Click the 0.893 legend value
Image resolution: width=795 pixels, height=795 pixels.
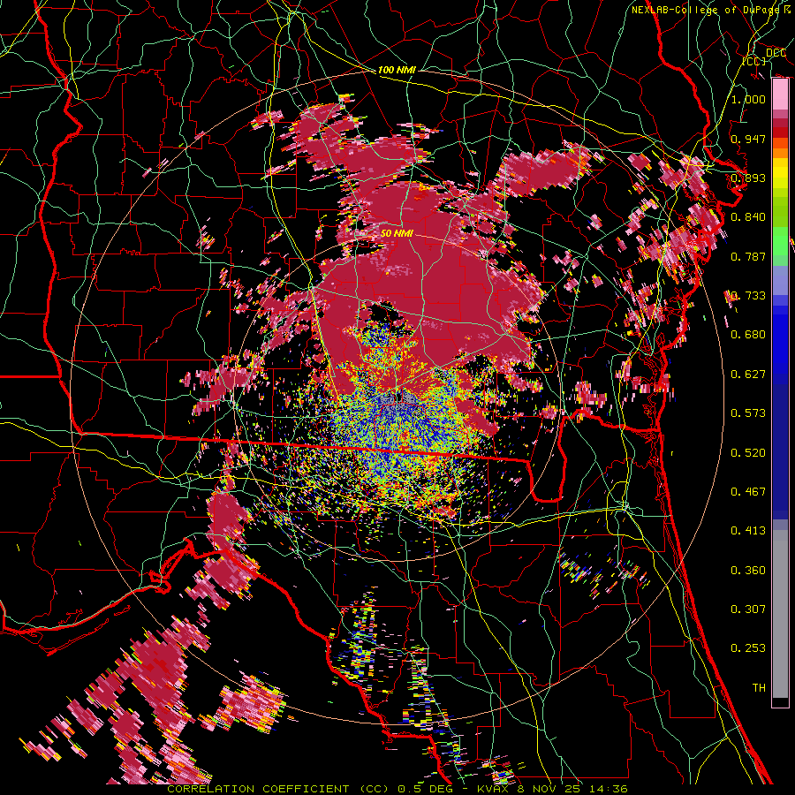point(748,178)
